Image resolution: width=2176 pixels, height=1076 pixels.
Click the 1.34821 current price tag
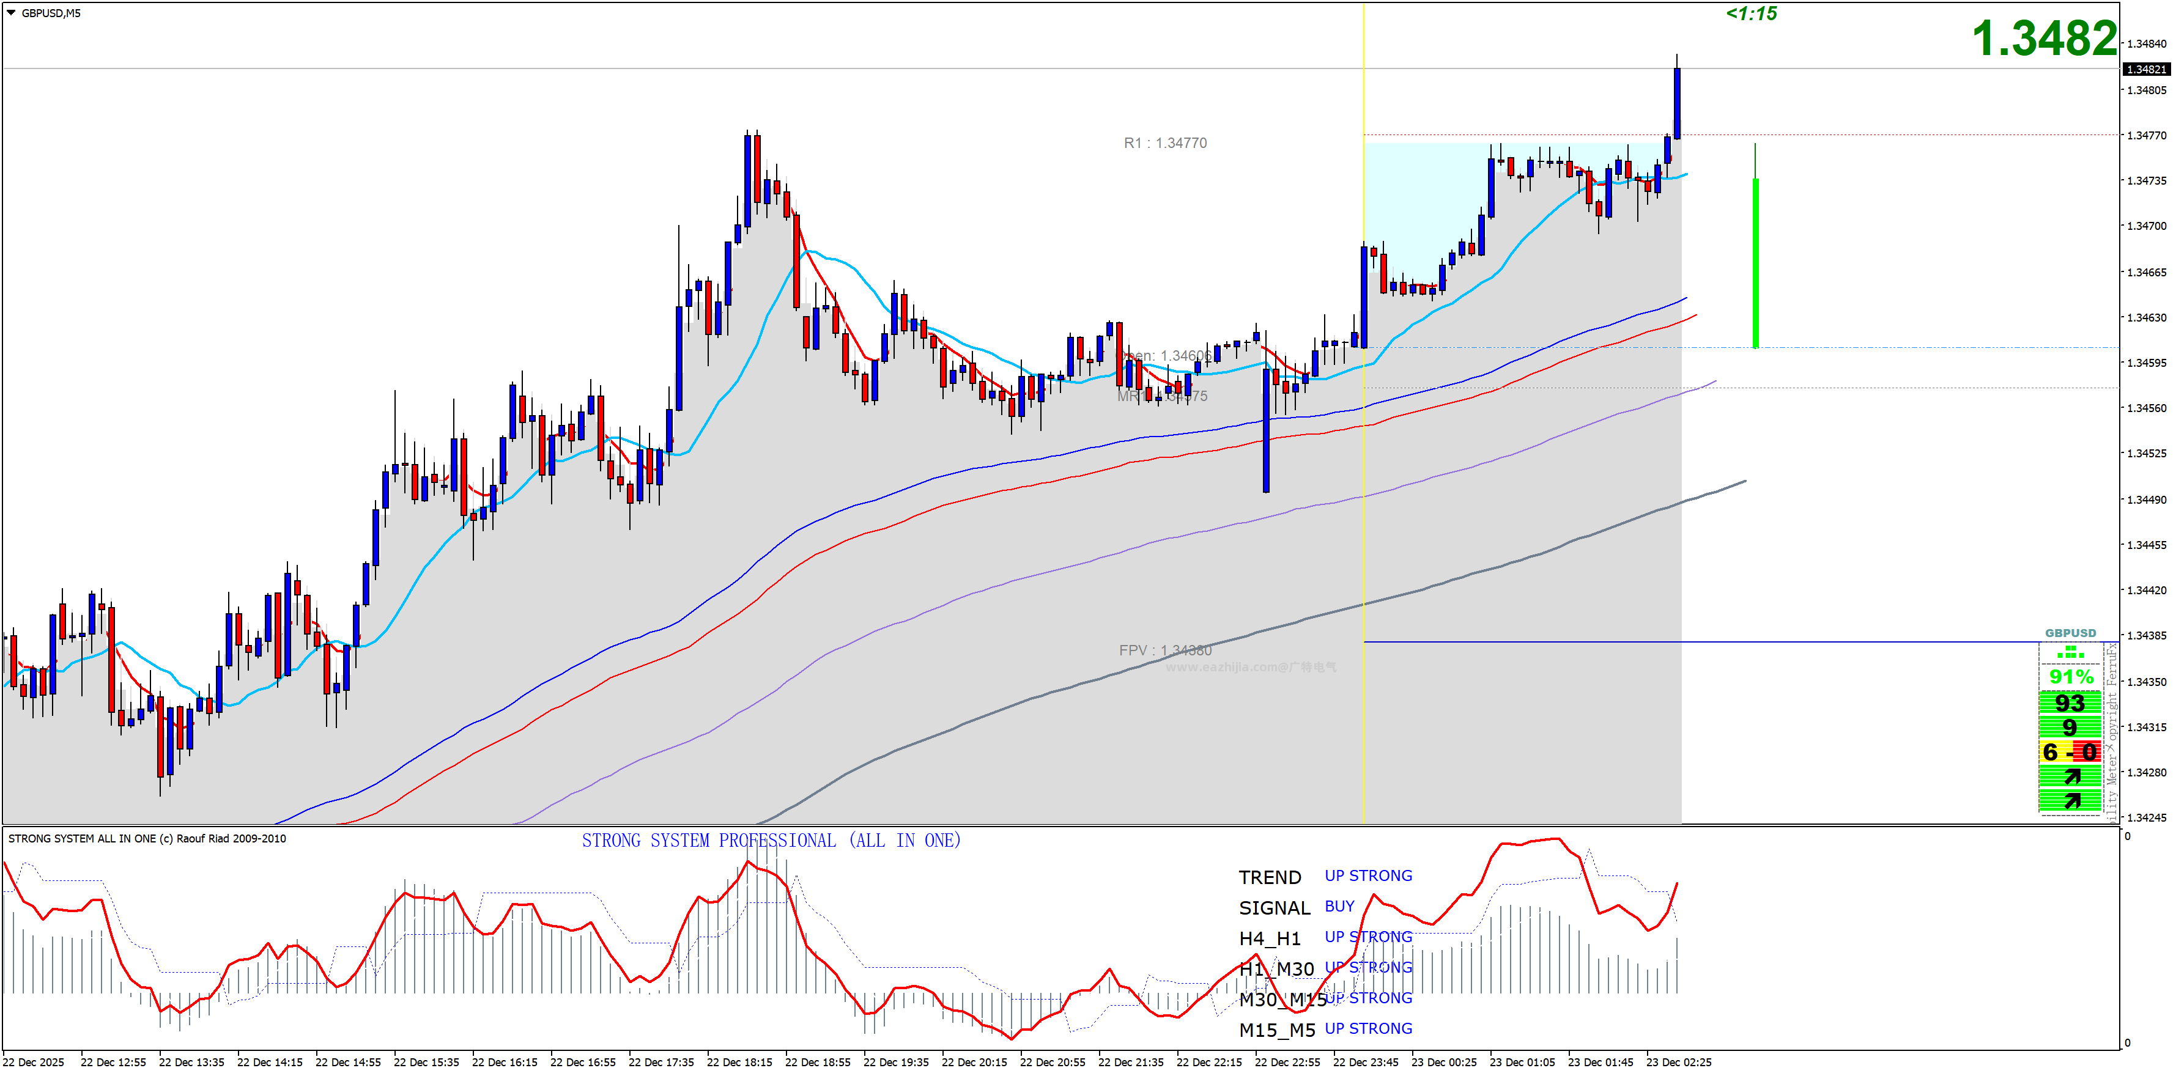2147,69
